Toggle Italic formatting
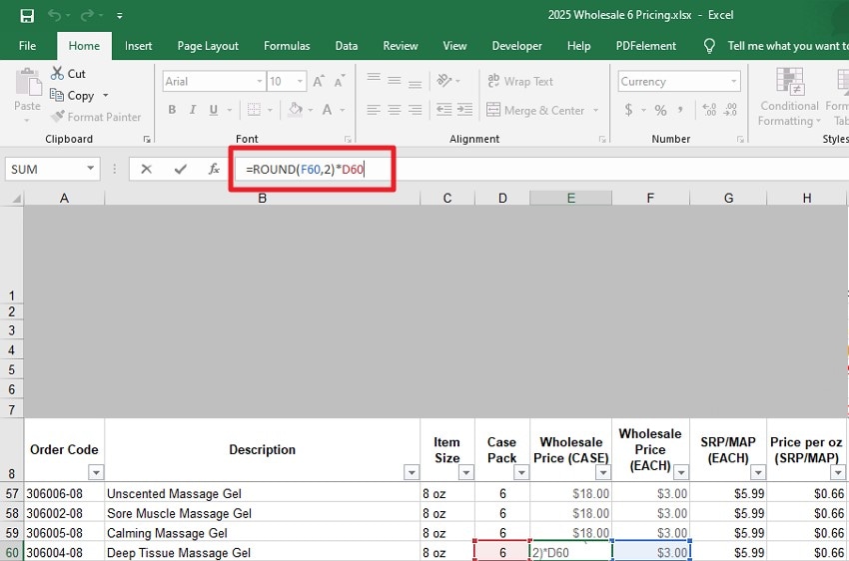This screenshot has height=561, width=849. [x=193, y=110]
